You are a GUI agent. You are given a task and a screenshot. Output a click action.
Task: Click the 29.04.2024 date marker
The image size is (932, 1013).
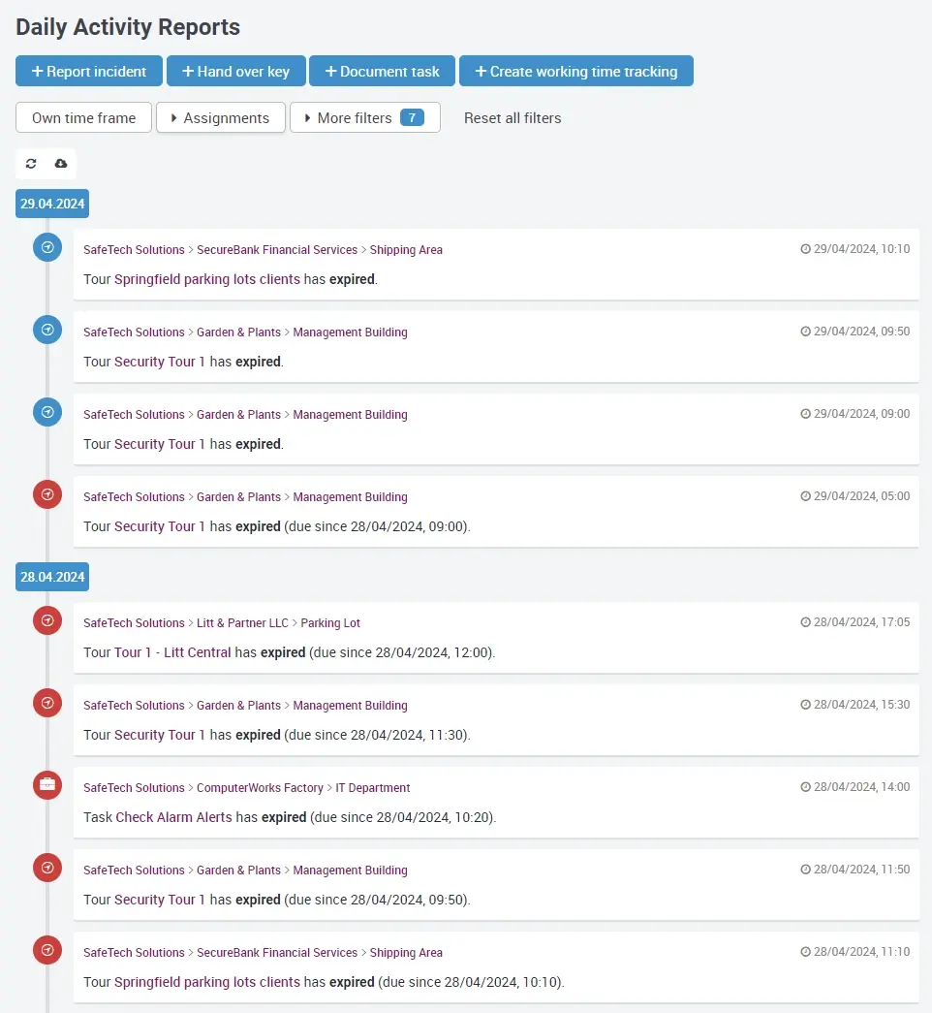[52, 204]
